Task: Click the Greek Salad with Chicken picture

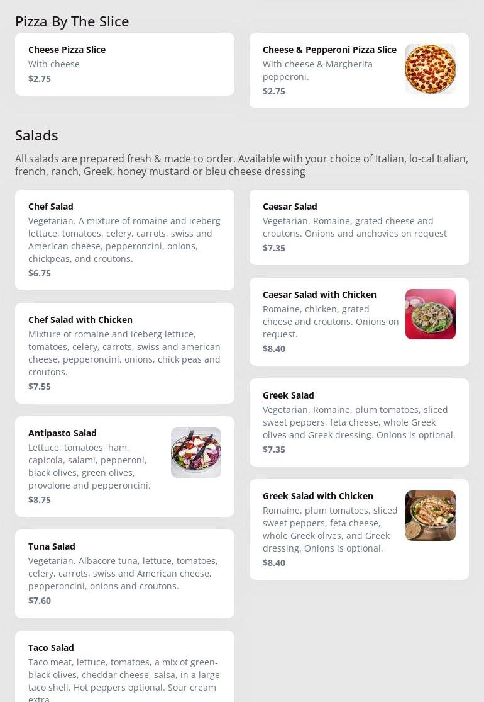Action: click(x=431, y=515)
